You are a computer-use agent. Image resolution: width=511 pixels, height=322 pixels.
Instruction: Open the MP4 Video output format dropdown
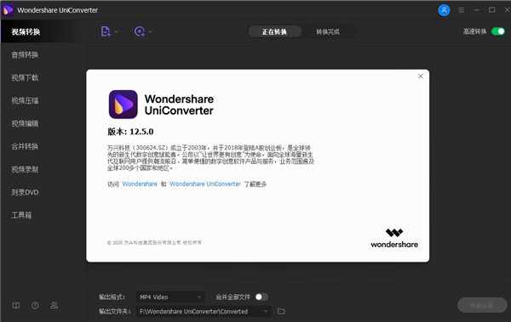tap(170, 297)
